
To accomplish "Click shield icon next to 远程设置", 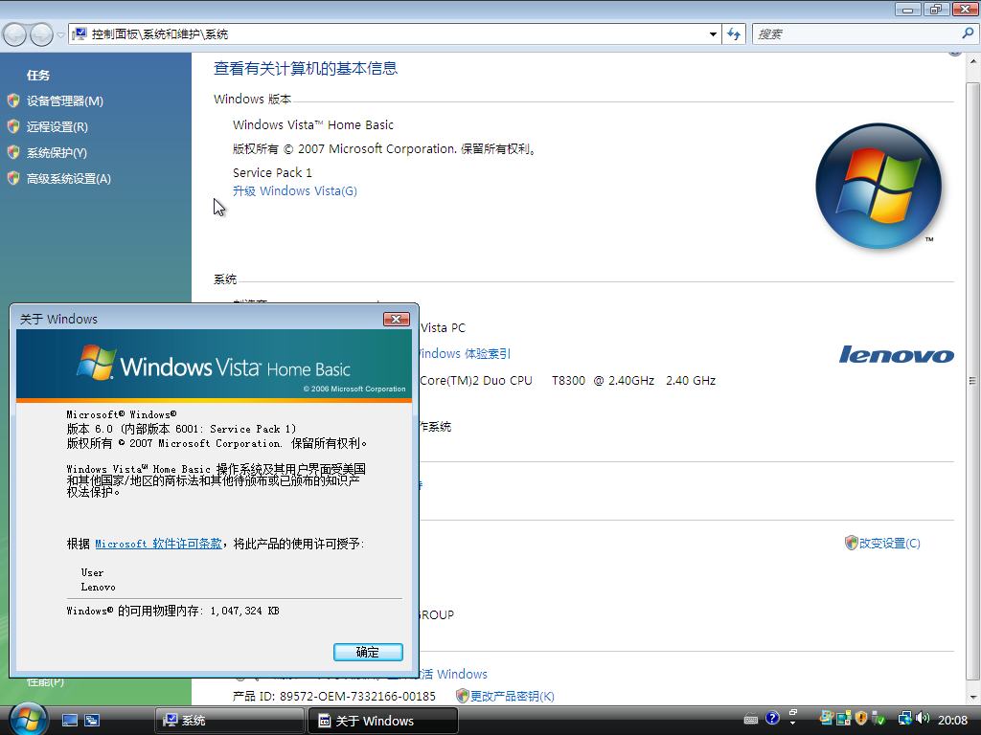I will coord(13,126).
